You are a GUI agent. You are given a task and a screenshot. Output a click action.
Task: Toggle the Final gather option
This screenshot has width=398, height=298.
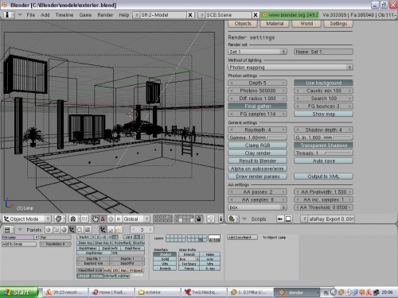click(x=257, y=106)
